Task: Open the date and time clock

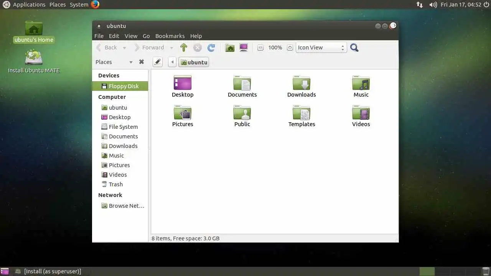Action: (461, 5)
